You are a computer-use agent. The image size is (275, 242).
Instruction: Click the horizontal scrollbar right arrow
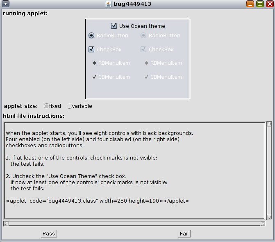pos(262,224)
